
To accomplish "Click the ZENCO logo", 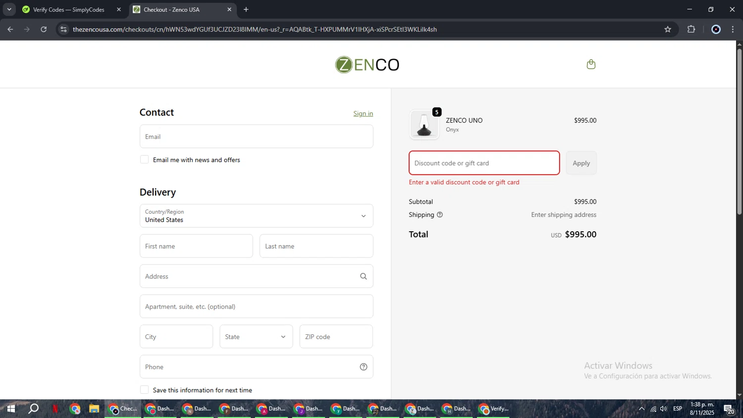I will 367,65.
